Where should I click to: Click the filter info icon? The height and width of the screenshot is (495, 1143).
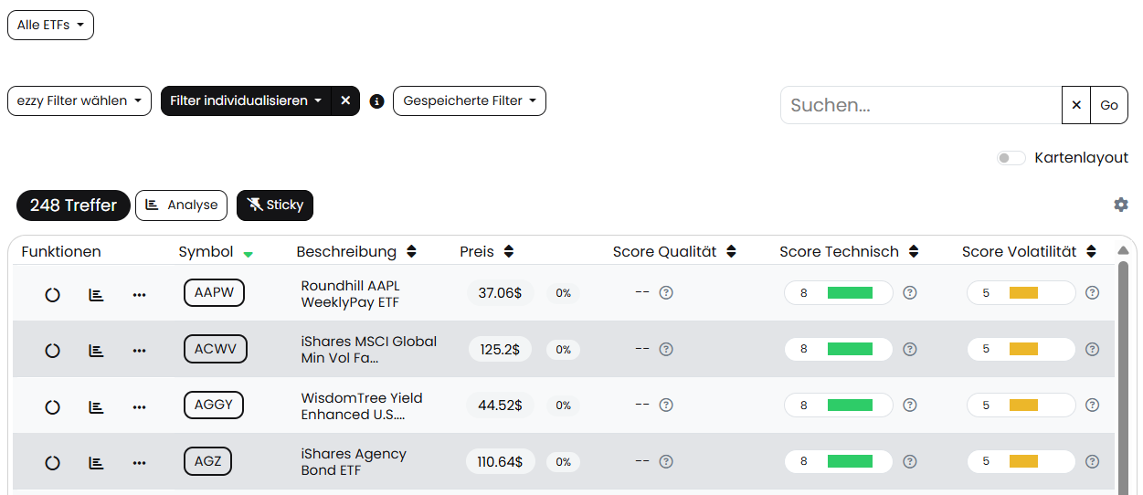(376, 101)
